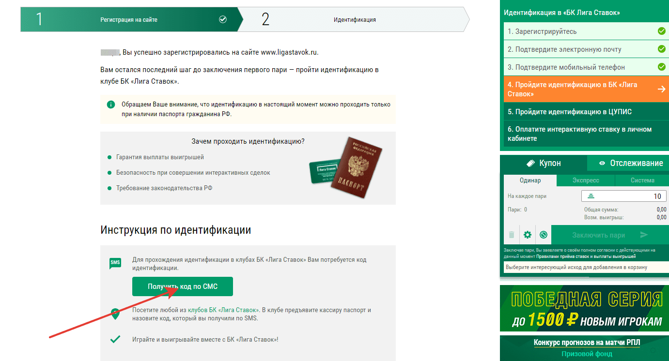Screen dimensions: 669x361
Task: Open '6. Оплатите интерактивную ставку' step
Action: coord(586,134)
